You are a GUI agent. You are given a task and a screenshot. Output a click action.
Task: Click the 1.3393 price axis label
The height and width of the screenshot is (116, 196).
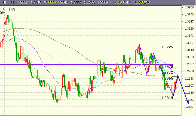(x=189, y=36)
